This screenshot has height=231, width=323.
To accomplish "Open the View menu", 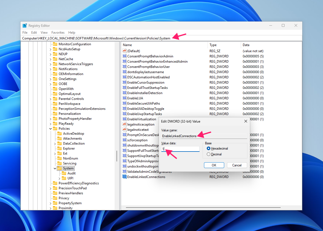I will tap(44, 33).
